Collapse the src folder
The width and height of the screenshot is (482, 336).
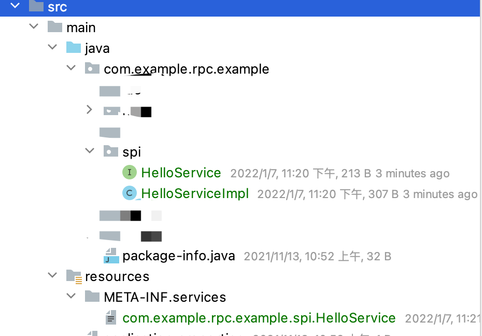tap(15, 7)
